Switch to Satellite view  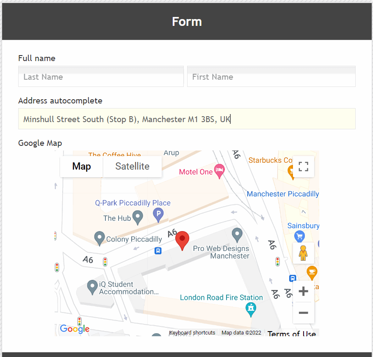tap(132, 166)
